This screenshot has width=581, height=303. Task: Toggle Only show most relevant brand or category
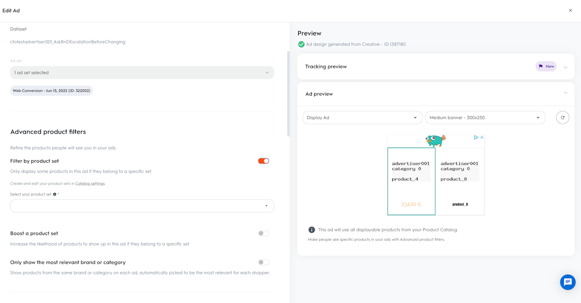point(263,262)
